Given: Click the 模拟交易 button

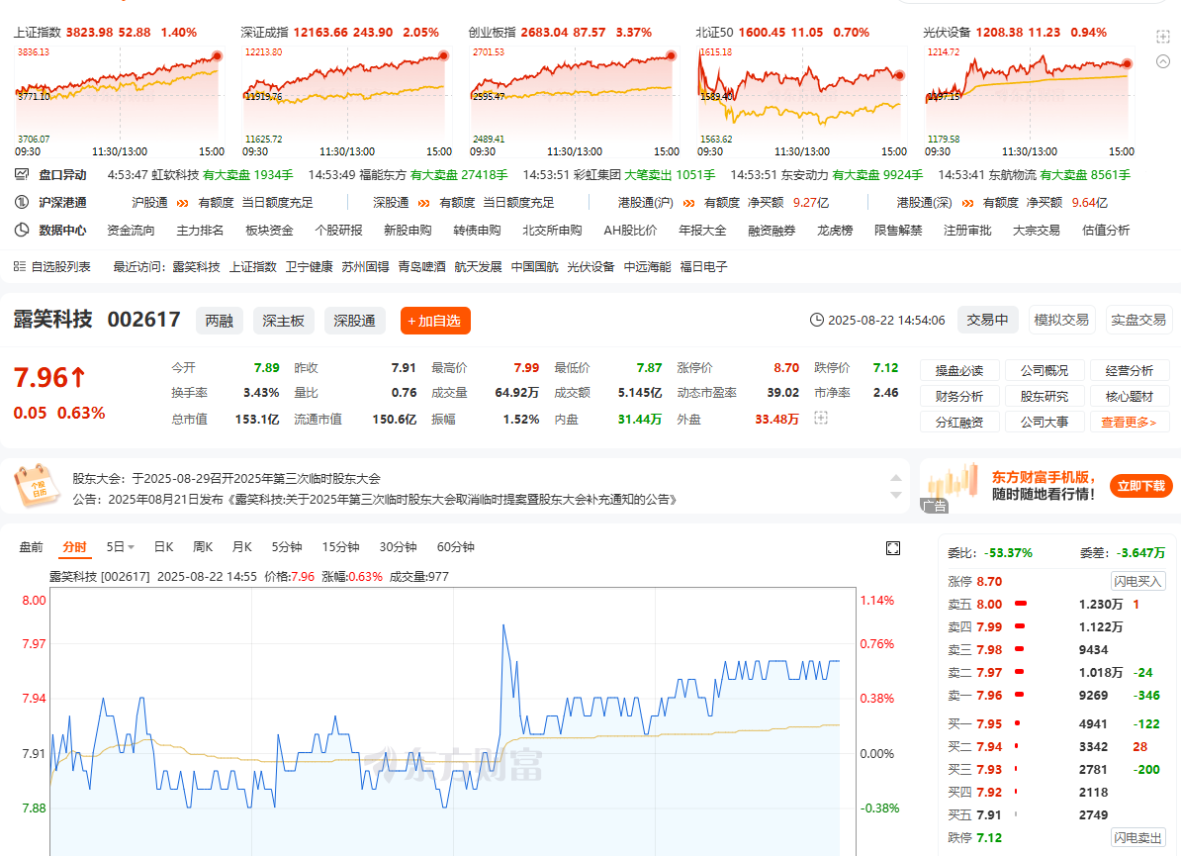Looking at the screenshot, I should tap(1061, 321).
